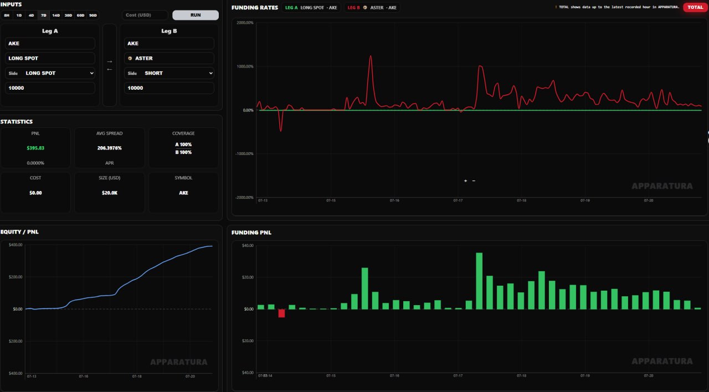Choose the 90D time range
Image resolution: width=709 pixels, height=392 pixels.
click(93, 16)
